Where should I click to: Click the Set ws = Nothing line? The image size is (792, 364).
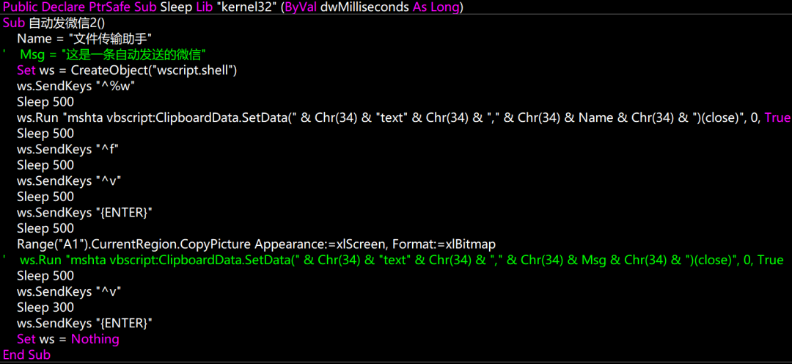point(68,339)
